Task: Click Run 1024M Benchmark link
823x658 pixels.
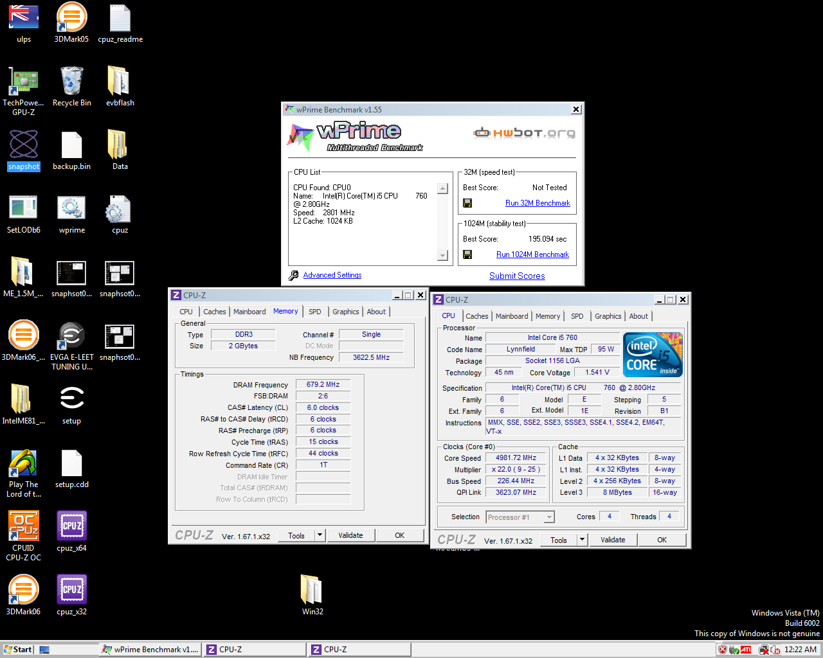Action: [x=532, y=254]
